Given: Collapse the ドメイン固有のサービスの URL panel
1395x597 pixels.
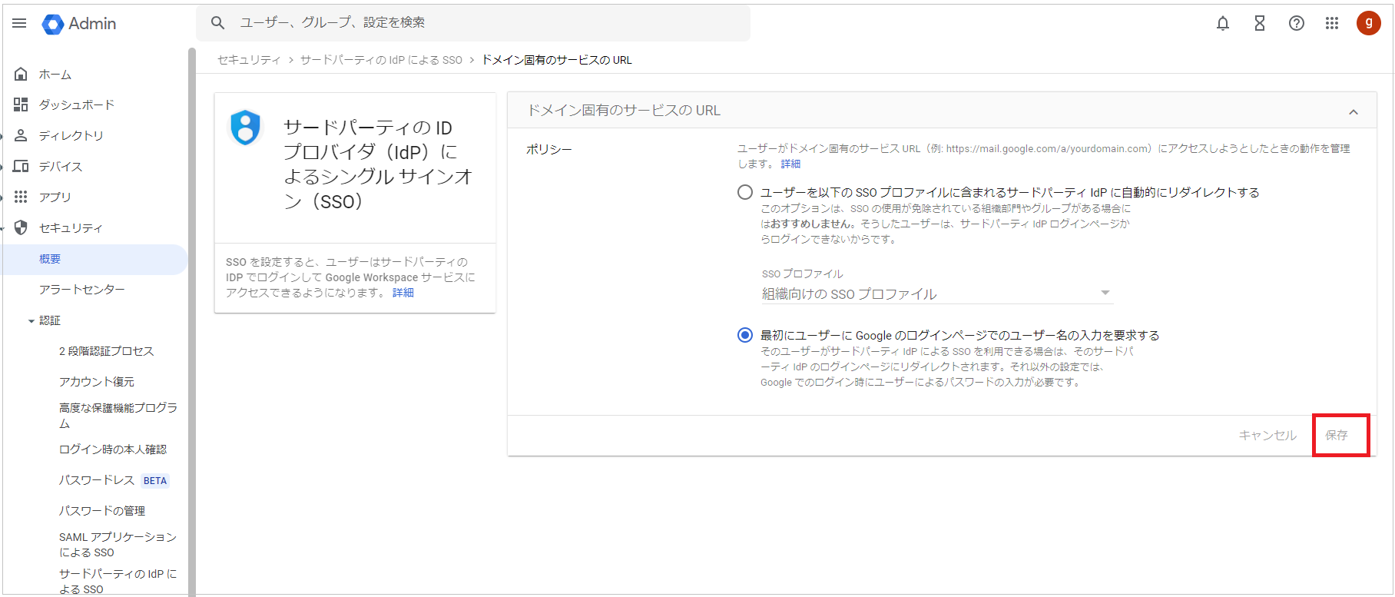Looking at the screenshot, I should [1354, 112].
